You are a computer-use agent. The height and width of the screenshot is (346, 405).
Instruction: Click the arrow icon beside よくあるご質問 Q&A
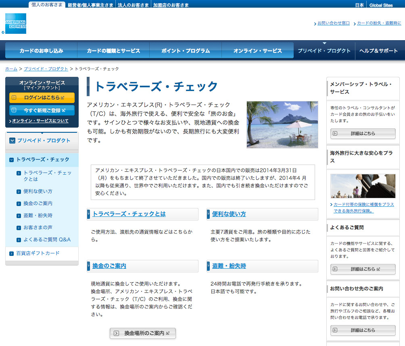click(19, 240)
